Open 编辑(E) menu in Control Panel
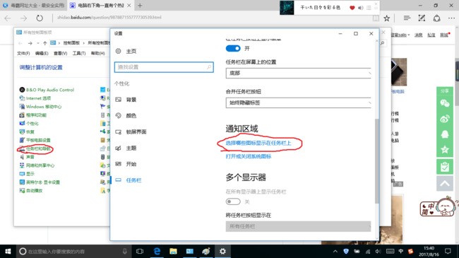459x258 pixels. tap(42, 53)
